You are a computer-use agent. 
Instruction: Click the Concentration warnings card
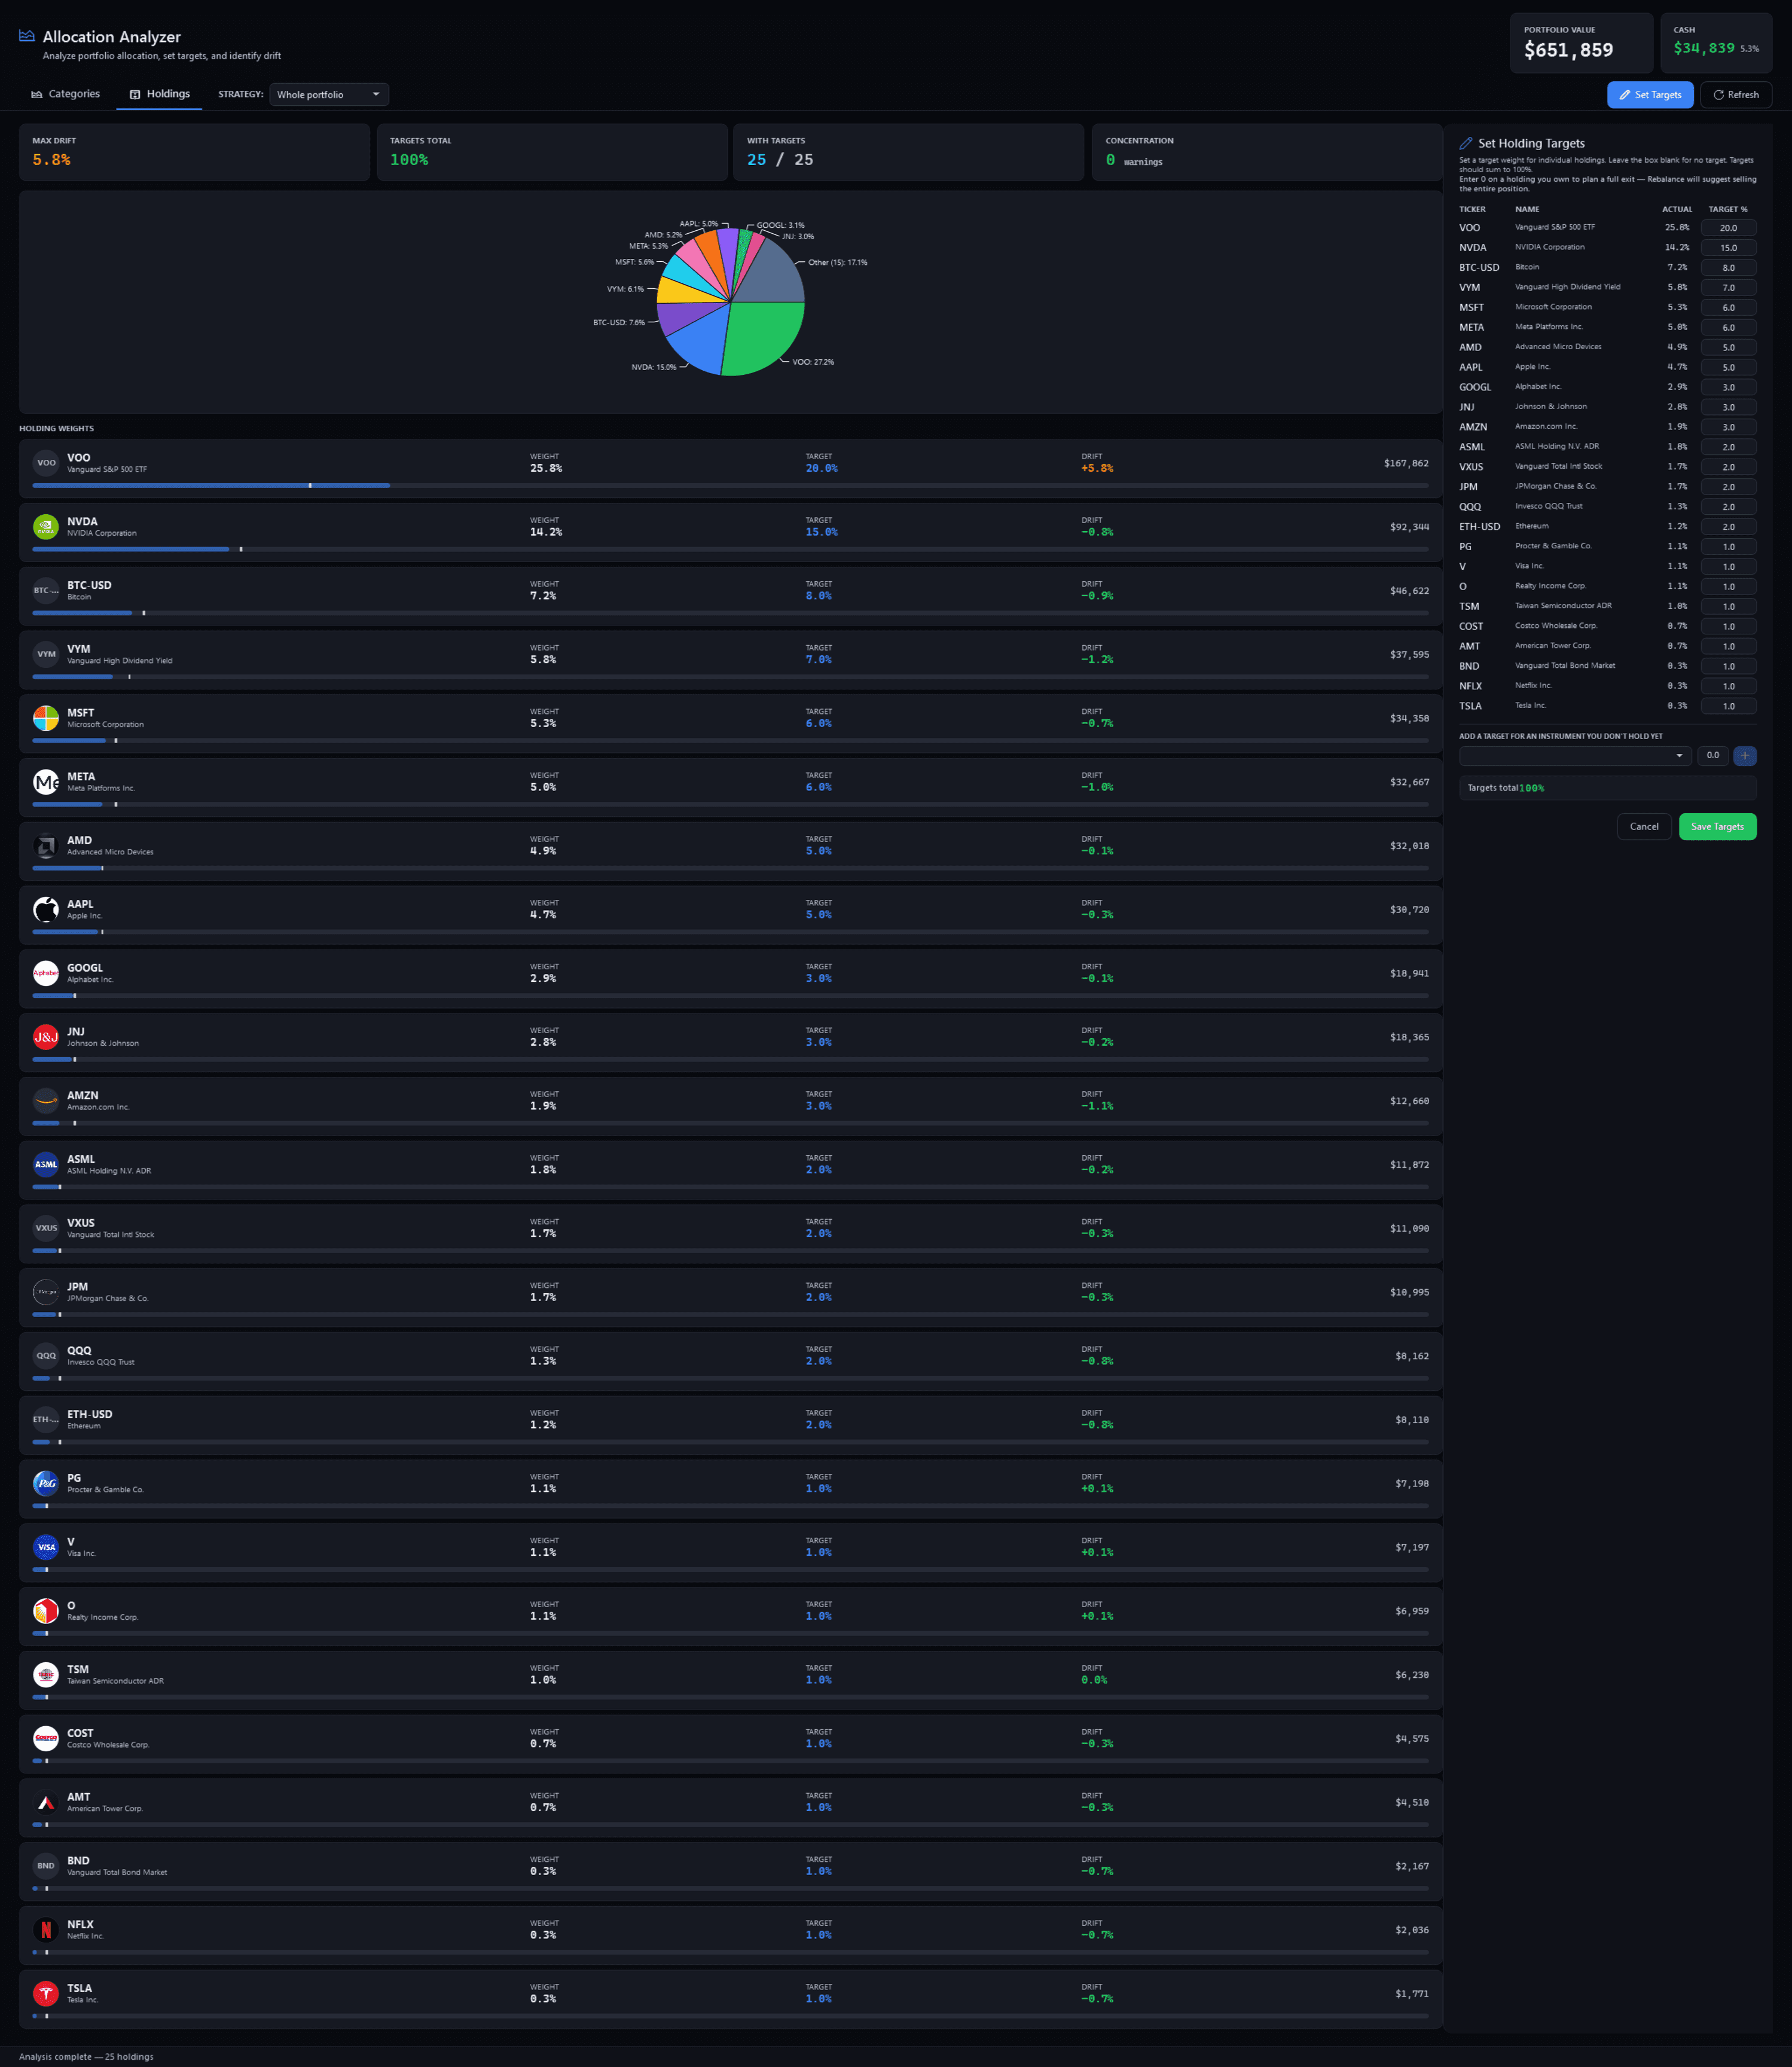[x=1266, y=152]
